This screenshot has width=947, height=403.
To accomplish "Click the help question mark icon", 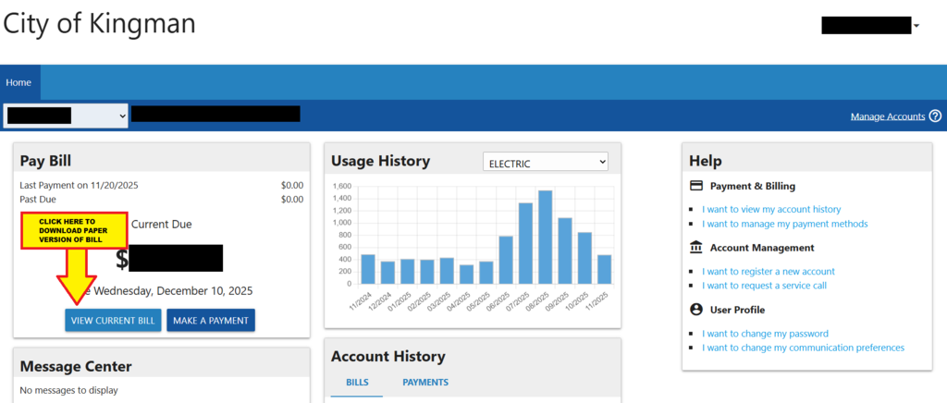I will pyautogui.click(x=936, y=116).
